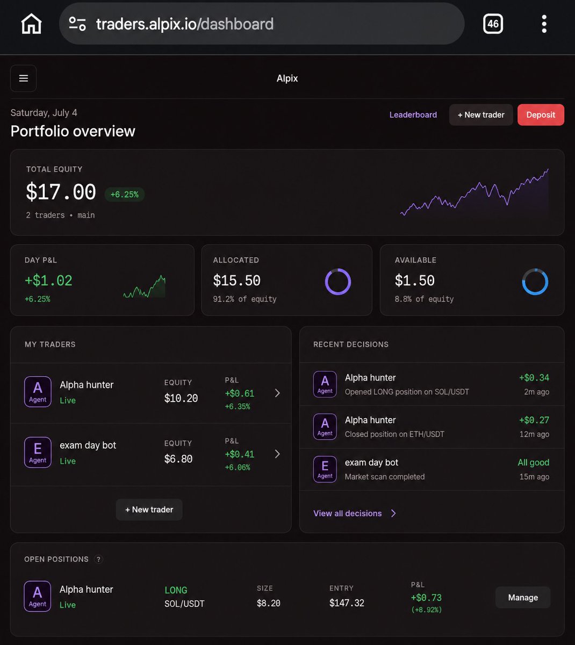Click $6.80 equity of exam day bot
Screen dimensions: 575x645
[178, 459]
